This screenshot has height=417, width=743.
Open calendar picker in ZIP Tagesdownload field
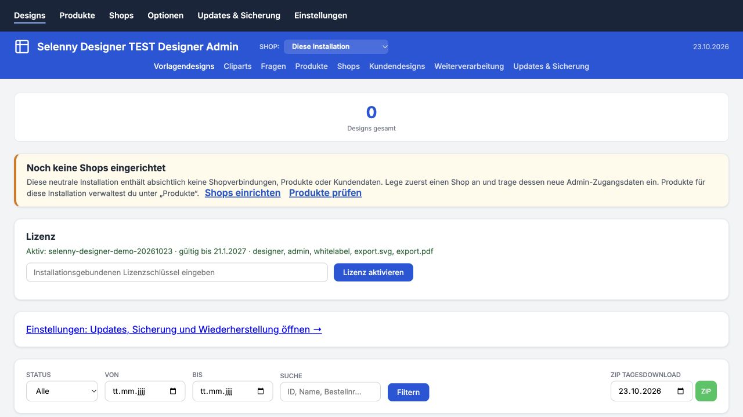pos(681,392)
